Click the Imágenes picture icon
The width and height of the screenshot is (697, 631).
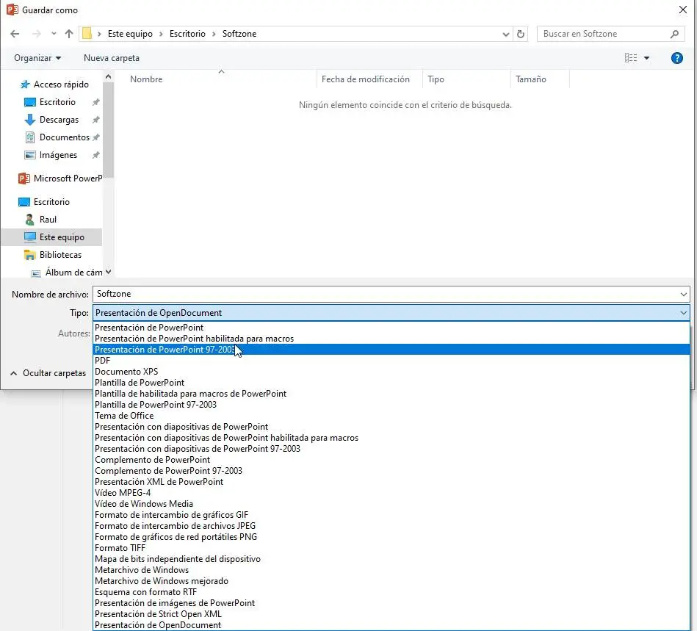[30, 155]
